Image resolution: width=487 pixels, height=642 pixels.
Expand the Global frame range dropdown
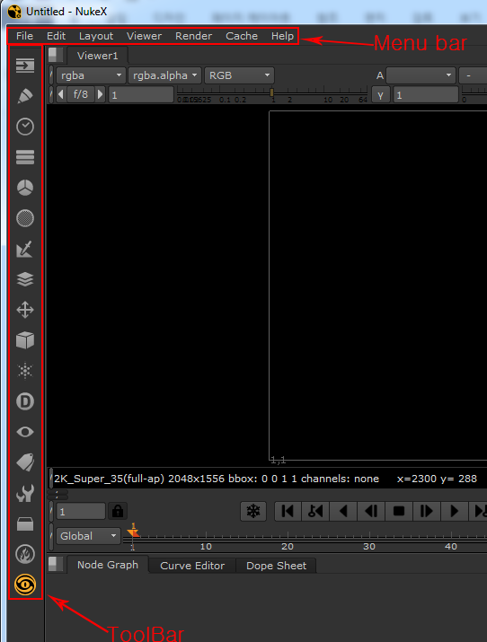point(88,535)
